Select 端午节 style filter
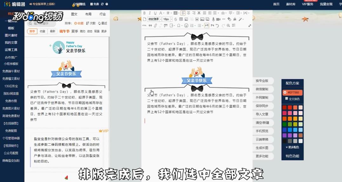Image resolution: width=342 pixels, height=182 pixels. tap(64, 31)
